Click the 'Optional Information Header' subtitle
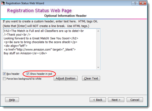Screen dimensions: 152x111 (65, 16)
